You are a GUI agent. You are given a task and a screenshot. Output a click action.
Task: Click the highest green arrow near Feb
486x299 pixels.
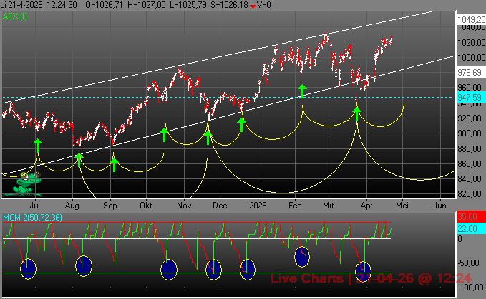302,90
